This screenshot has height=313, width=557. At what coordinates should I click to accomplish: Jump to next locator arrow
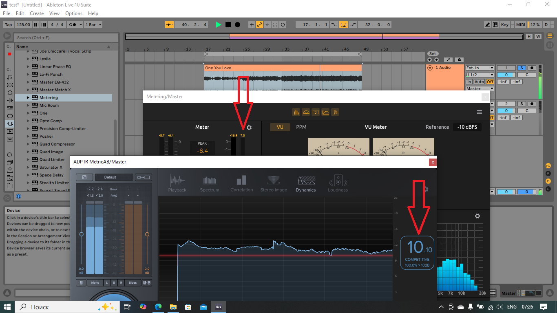tap(435, 60)
